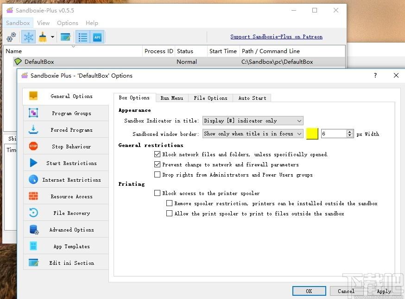Open File Recovery circular arrow icon

click(x=33, y=213)
